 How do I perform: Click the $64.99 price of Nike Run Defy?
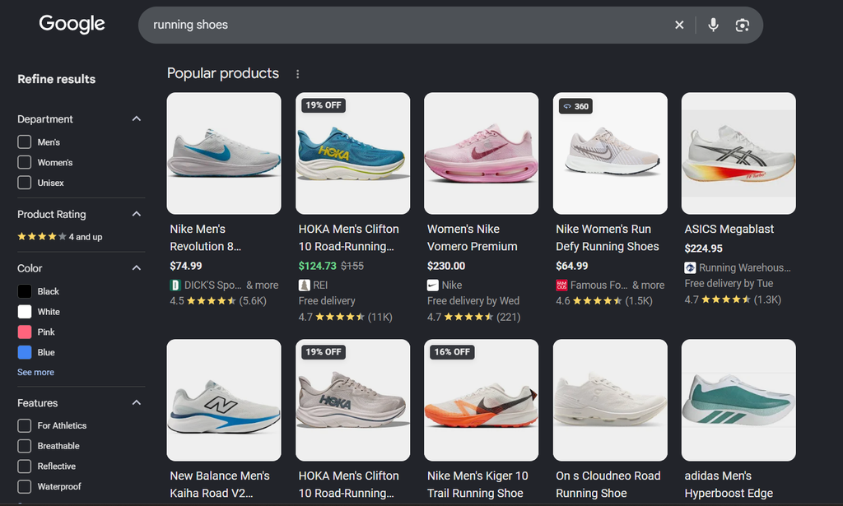coord(572,266)
